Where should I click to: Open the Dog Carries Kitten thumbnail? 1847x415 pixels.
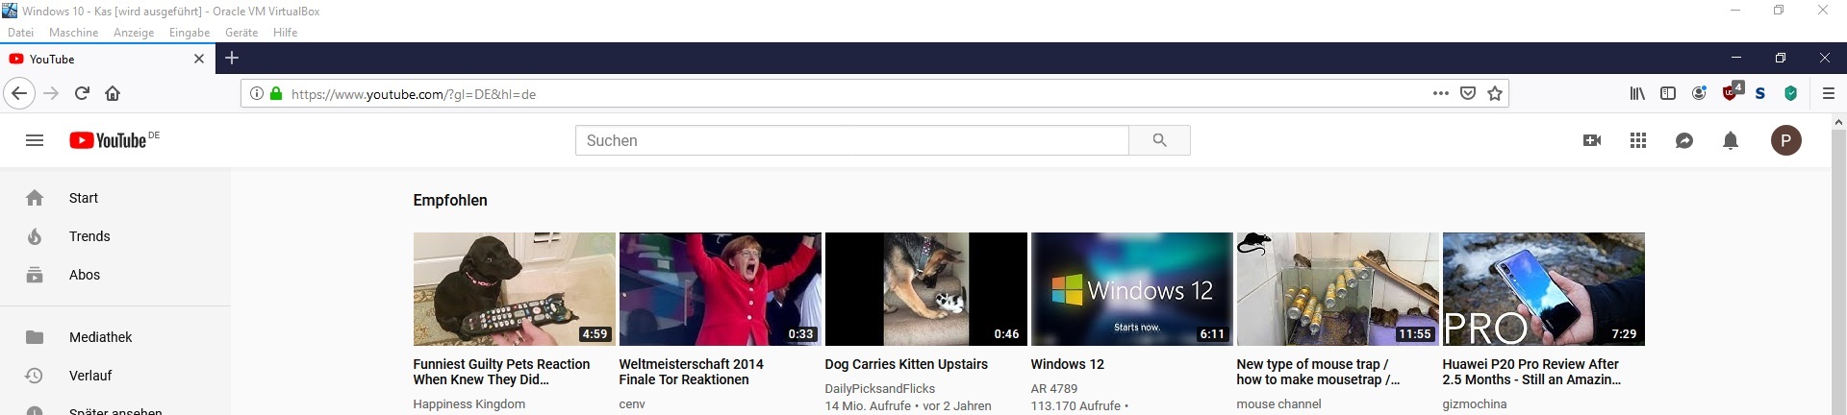tap(926, 289)
